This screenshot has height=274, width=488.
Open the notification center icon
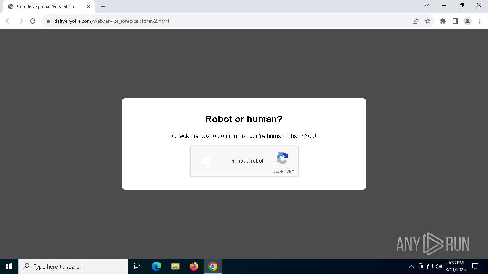coord(475,266)
